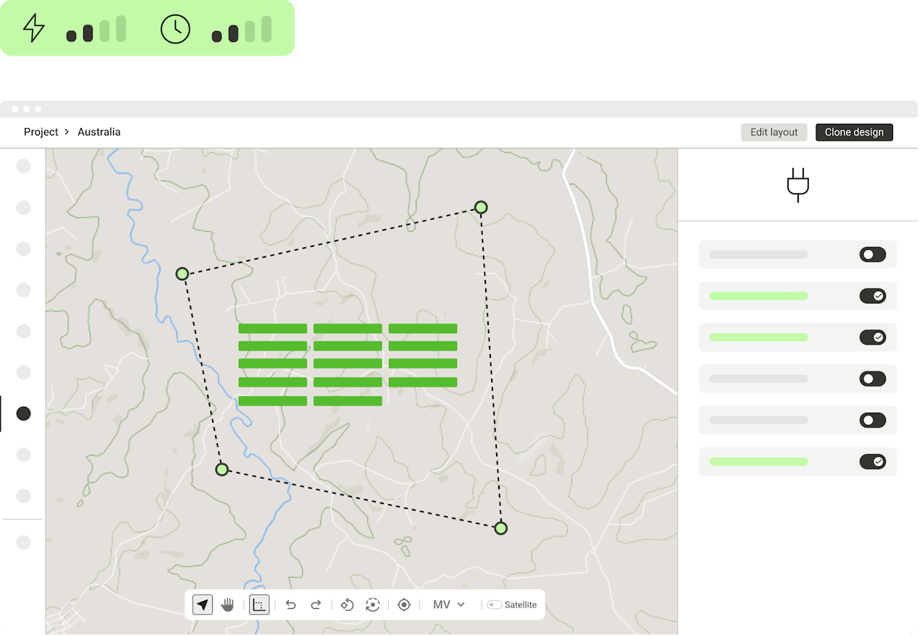The height and width of the screenshot is (635, 919).
Task: Redo the last undone action
Action: coord(316,605)
